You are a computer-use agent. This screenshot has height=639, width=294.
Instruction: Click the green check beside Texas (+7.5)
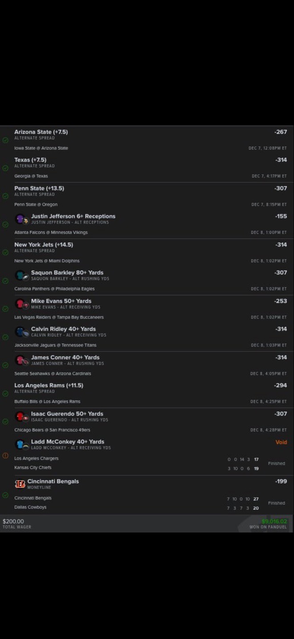click(x=5, y=168)
